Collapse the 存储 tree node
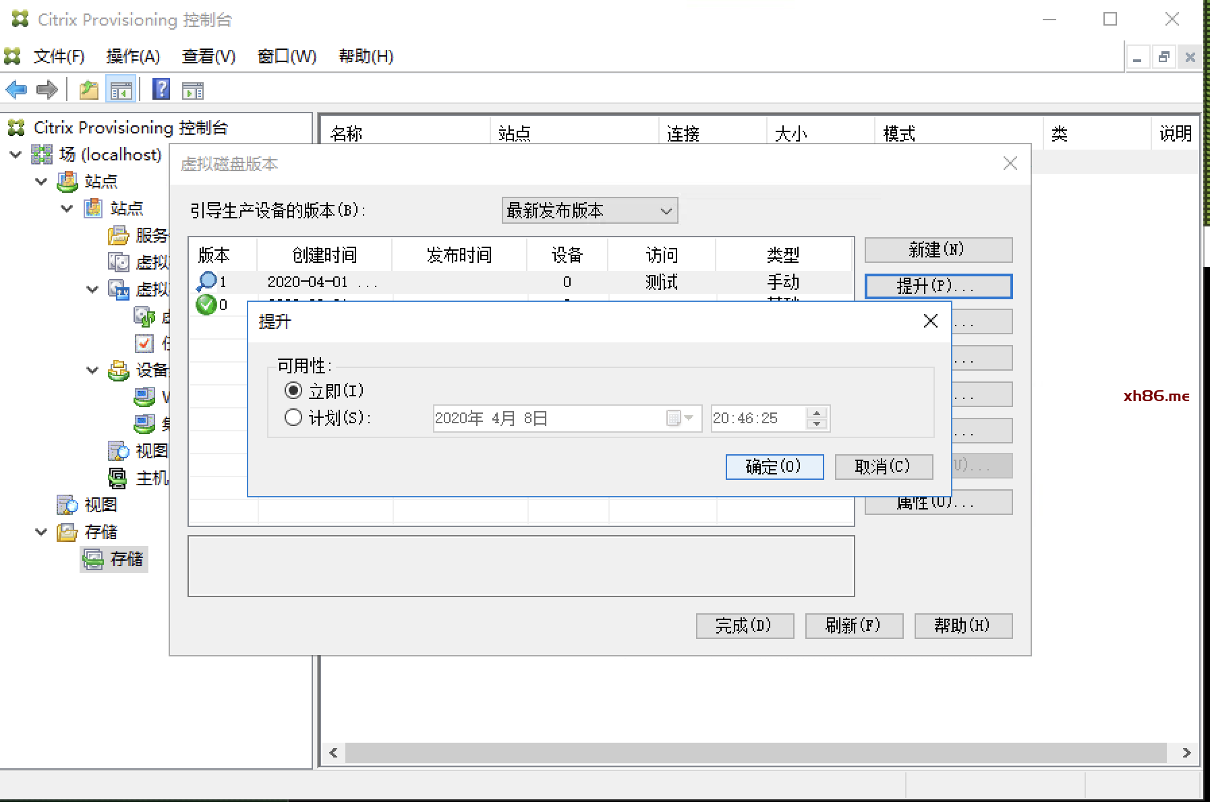The width and height of the screenshot is (1210, 802). click(x=41, y=532)
